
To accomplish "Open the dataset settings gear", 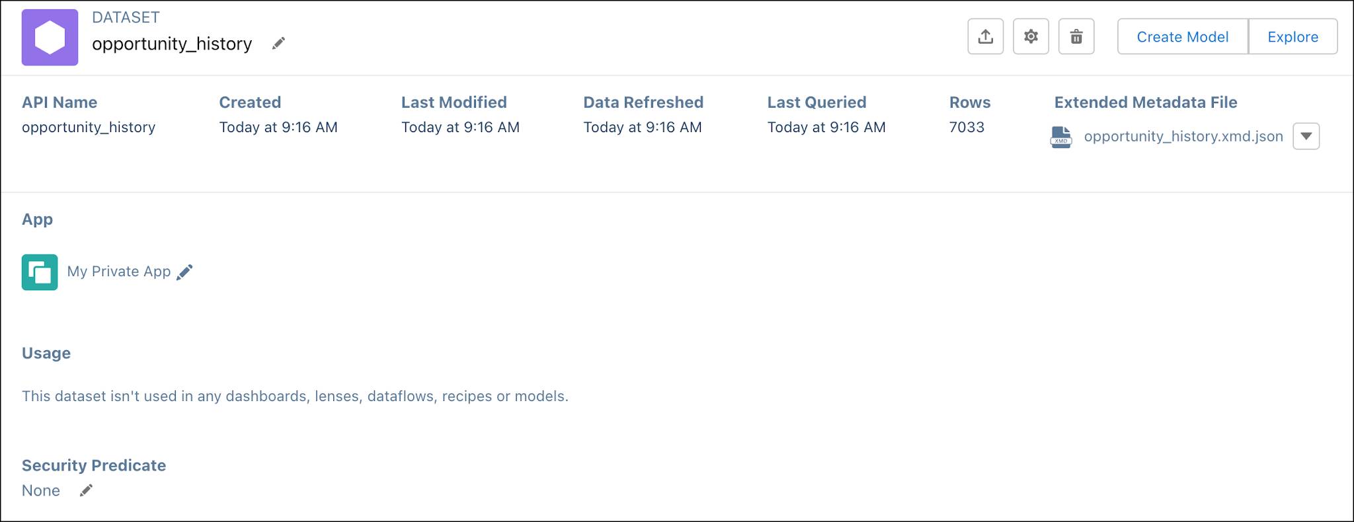I will coord(1031,37).
